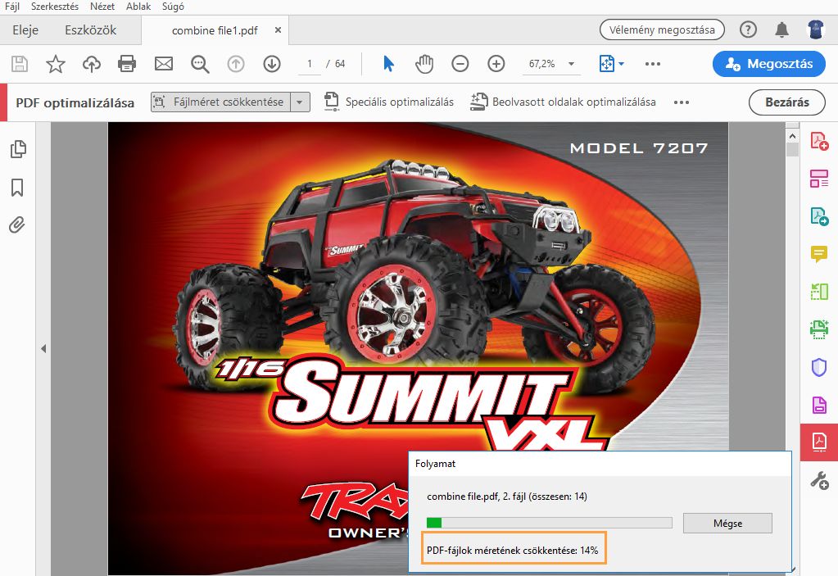838x576 pixels.
Task: Open Scan and OCR tool in right pane
Action: [x=819, y=329]
